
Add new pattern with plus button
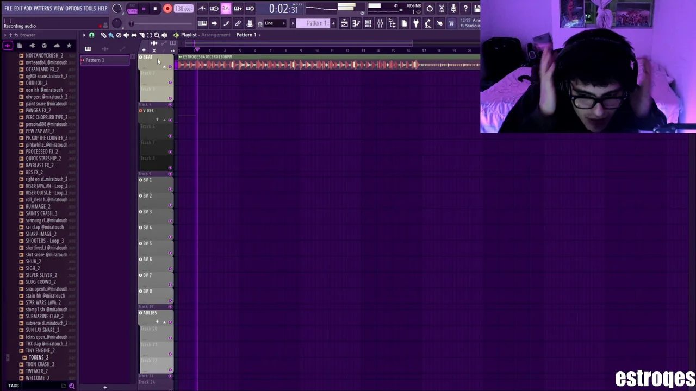[x=333, y=23]
